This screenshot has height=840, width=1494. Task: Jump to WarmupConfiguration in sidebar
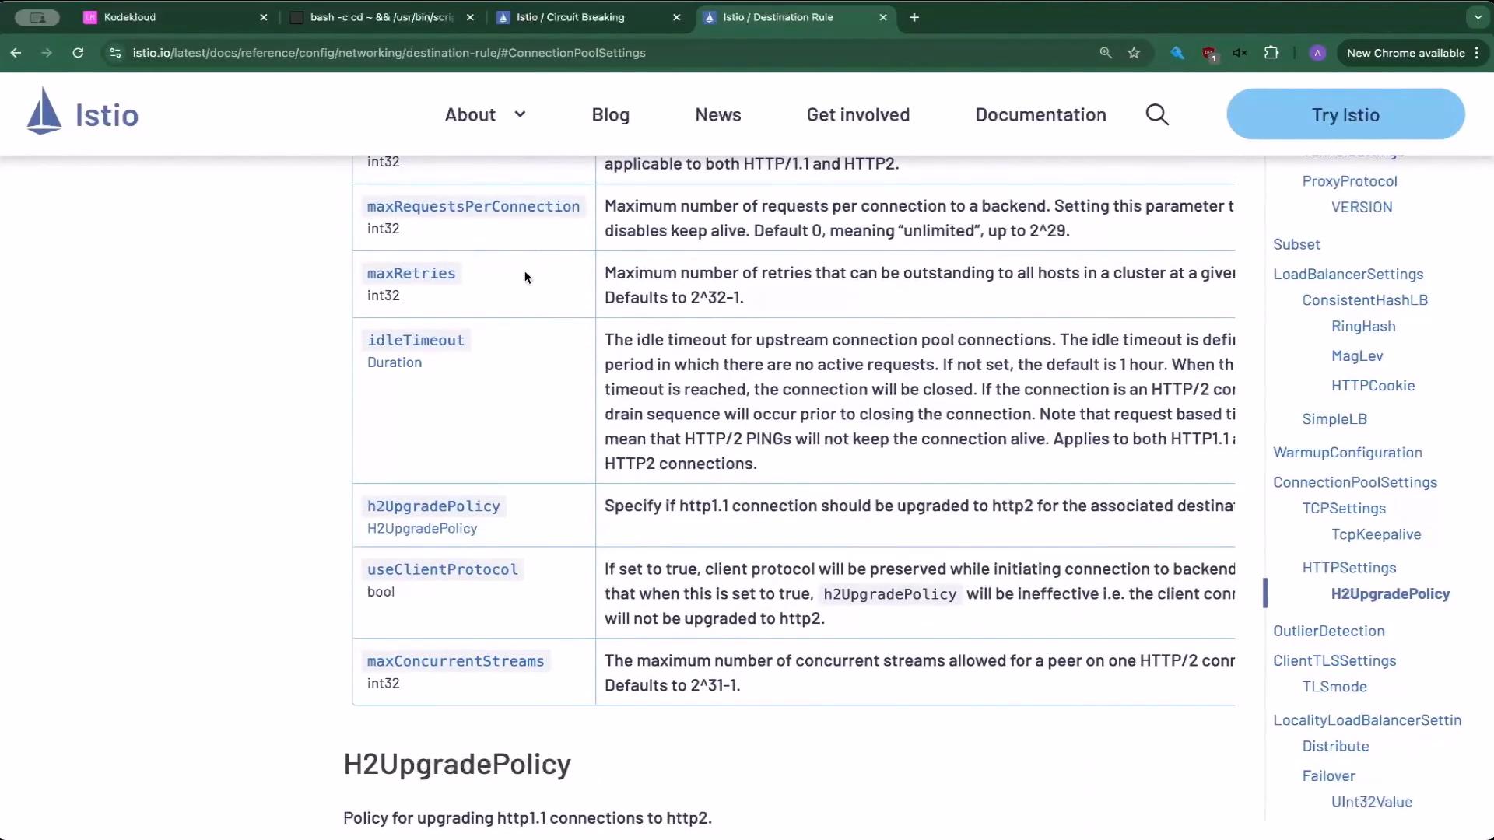coord(1348,453)
